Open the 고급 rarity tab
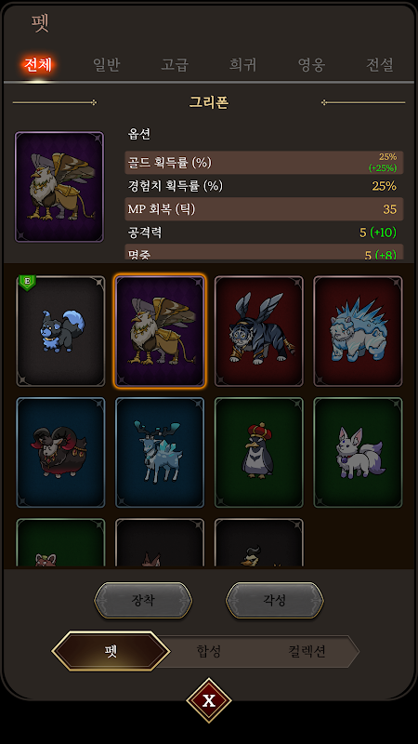 pos(175,64)
